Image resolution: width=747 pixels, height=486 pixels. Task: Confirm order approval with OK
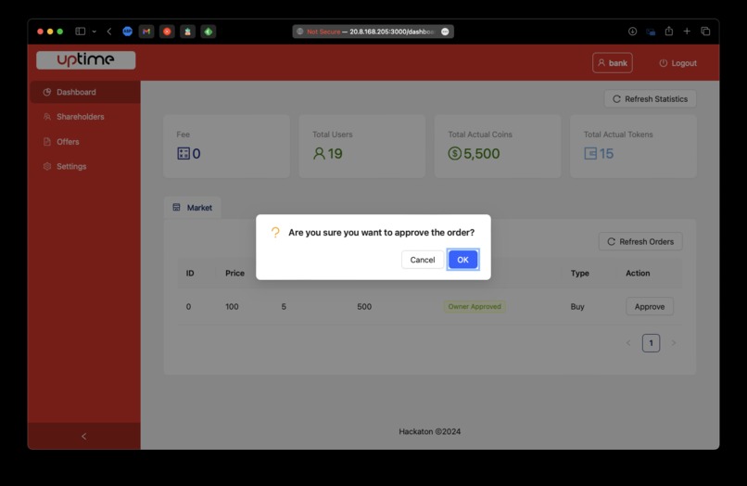pos(462,260)
